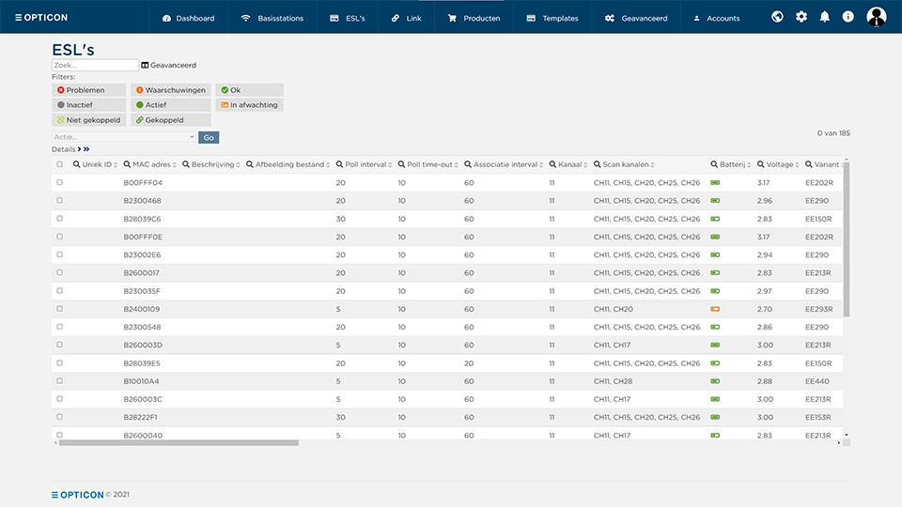Open the notifications bell

click(x=825, y=17)
